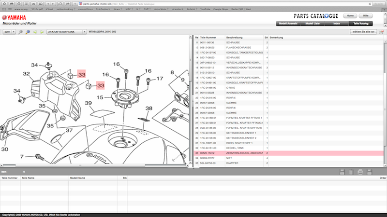Click the trash icon in order bar
Image resolution: width=387 pixels, height=217 pixels.
click(351, 172)
